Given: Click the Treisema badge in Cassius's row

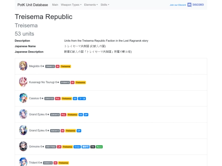Looking at the screenshot, I should coord(67,98).
